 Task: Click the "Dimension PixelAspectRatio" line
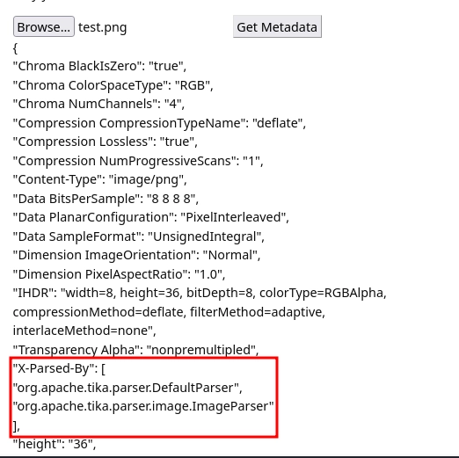coord(119,274)
